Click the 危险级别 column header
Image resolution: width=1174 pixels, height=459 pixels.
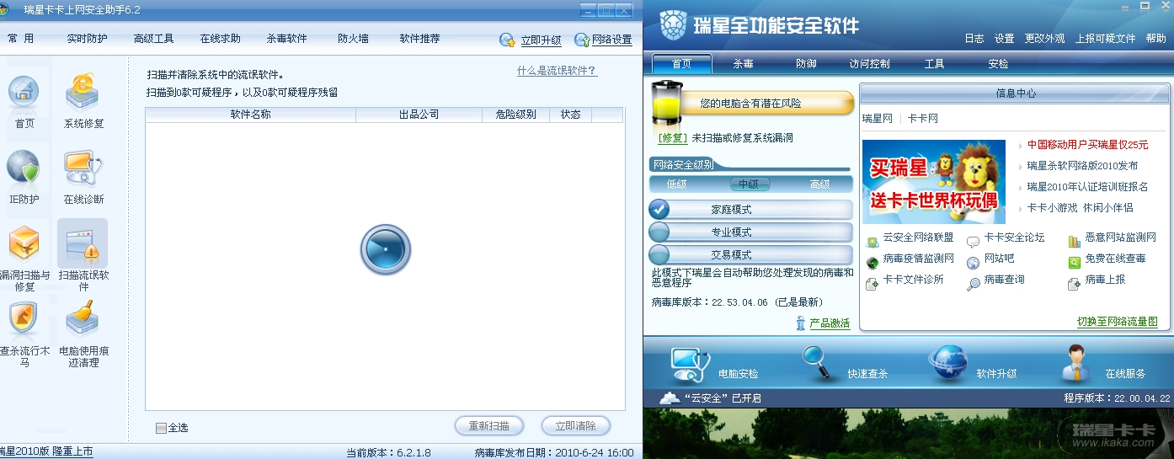tap(515, 115)
